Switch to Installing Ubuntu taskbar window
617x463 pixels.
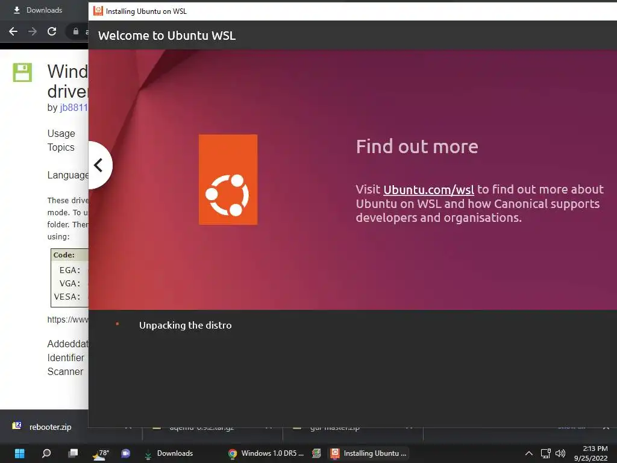click(368, 453)
